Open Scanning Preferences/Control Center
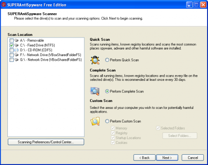The image size is (208, 165). pyautogui.click(x=46, y=142)
